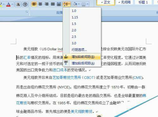Follow the 花期货 hyperlink text
The height and width of the screenshot is (117, 158).
(x=21, y=103)
